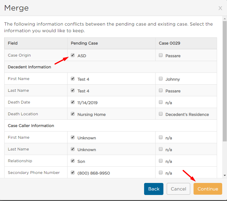The height and width of the screenshot is (201, 227).
Task: Toggle 11/14/2019 Death Date checkbox
Action: tap(73, 102)
